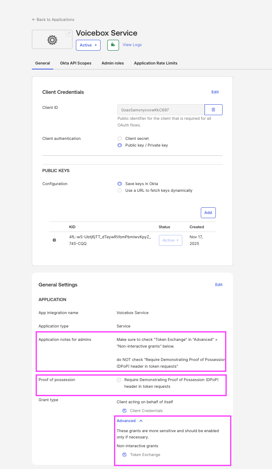The width and height of the screenshot is (272, 469).
Task: Toggle the Require DPoP header checkbox
Action: 119,380
